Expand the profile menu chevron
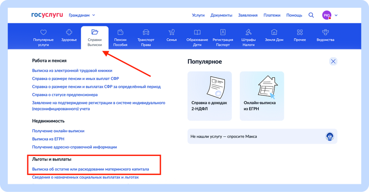The width and height of the screenshot is (369, 192). tap(336, 15)
